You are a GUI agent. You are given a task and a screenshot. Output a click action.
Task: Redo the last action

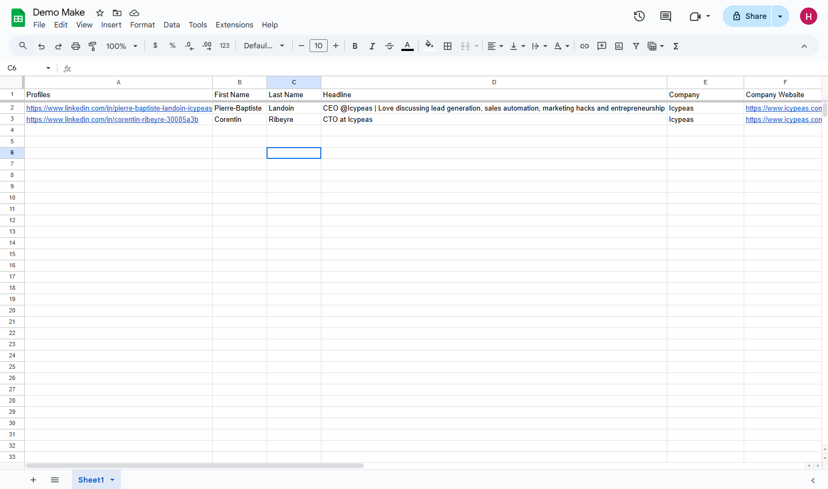tap(59, 46)
